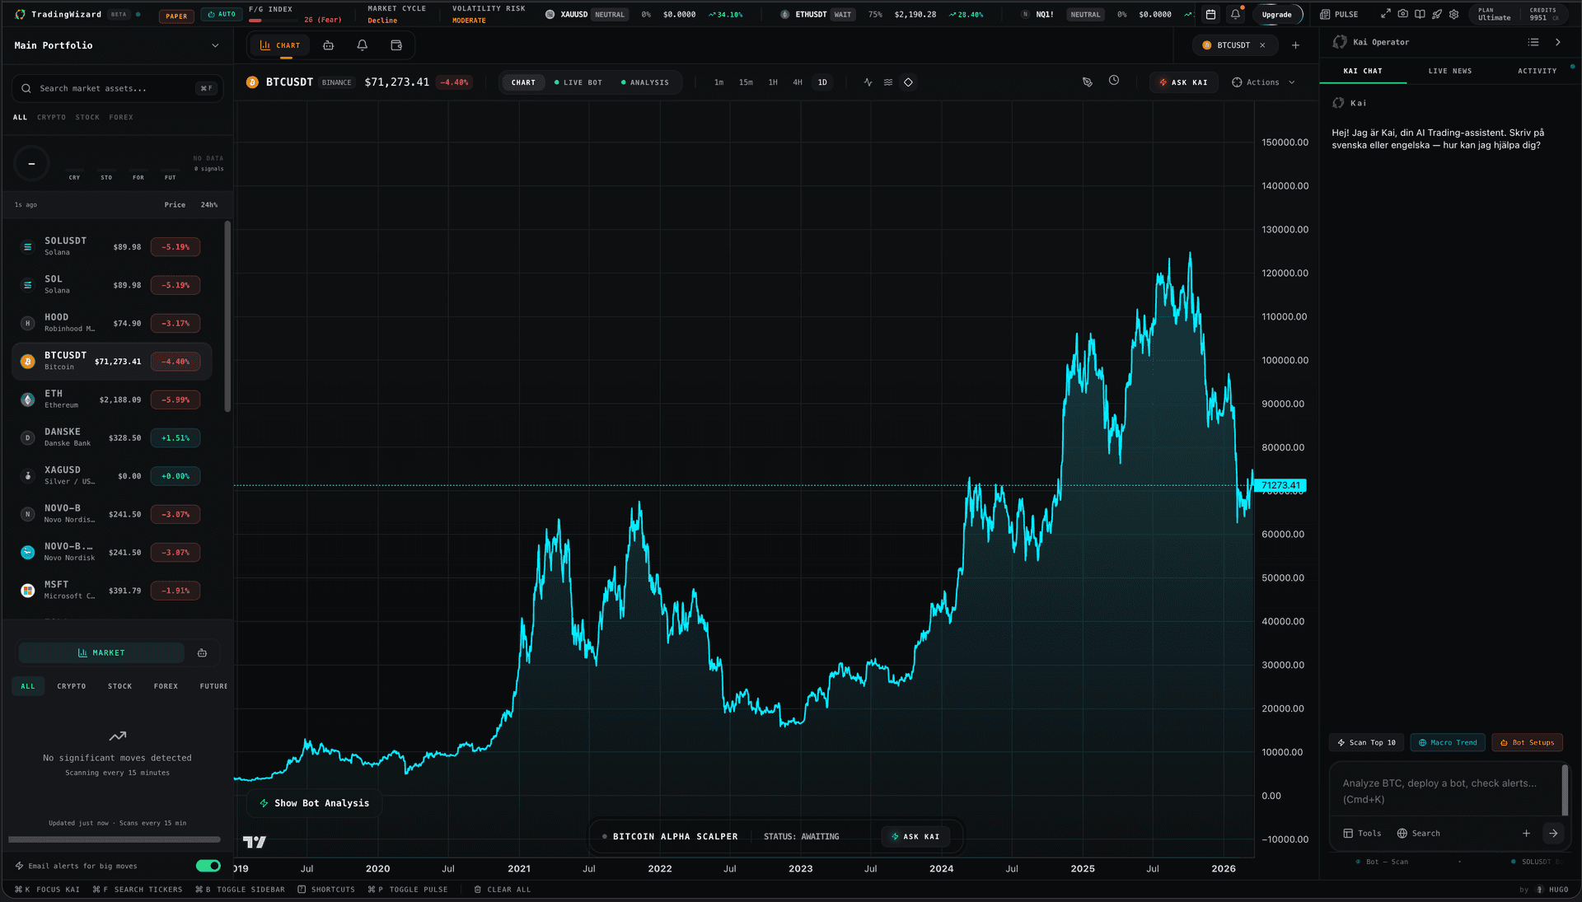Add a new symbol tab with plus icon
The image size is (1582, 902).
point(1295,45)
